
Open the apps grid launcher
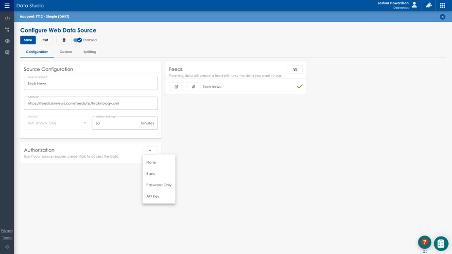click(442, 5)
